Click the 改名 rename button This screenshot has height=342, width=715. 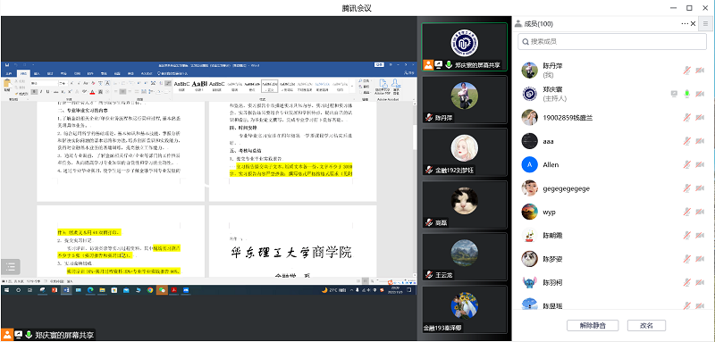[646, 325]
